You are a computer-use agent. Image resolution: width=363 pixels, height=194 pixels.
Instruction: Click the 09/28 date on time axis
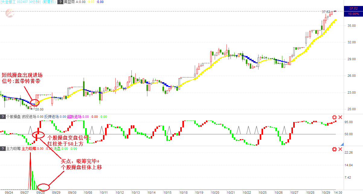coord(40,192)
